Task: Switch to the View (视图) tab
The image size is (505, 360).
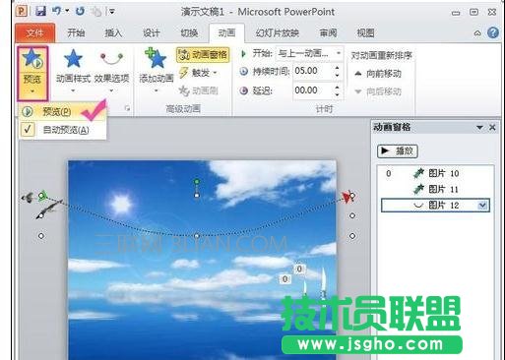Action: [x=365, y=33]
